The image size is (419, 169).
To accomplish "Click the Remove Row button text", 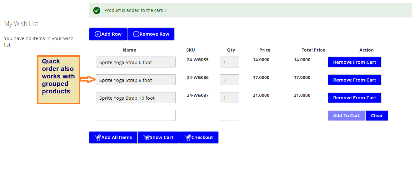I will [154, 34].
